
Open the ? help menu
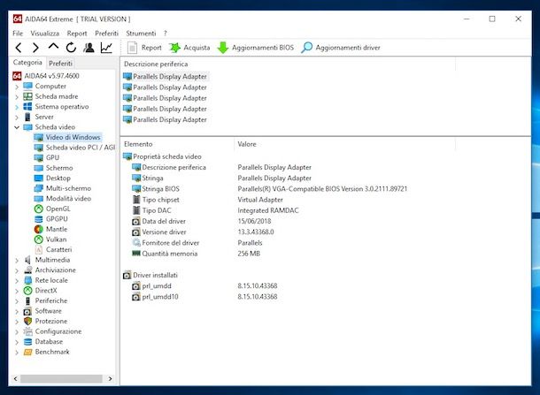(166, 34)
